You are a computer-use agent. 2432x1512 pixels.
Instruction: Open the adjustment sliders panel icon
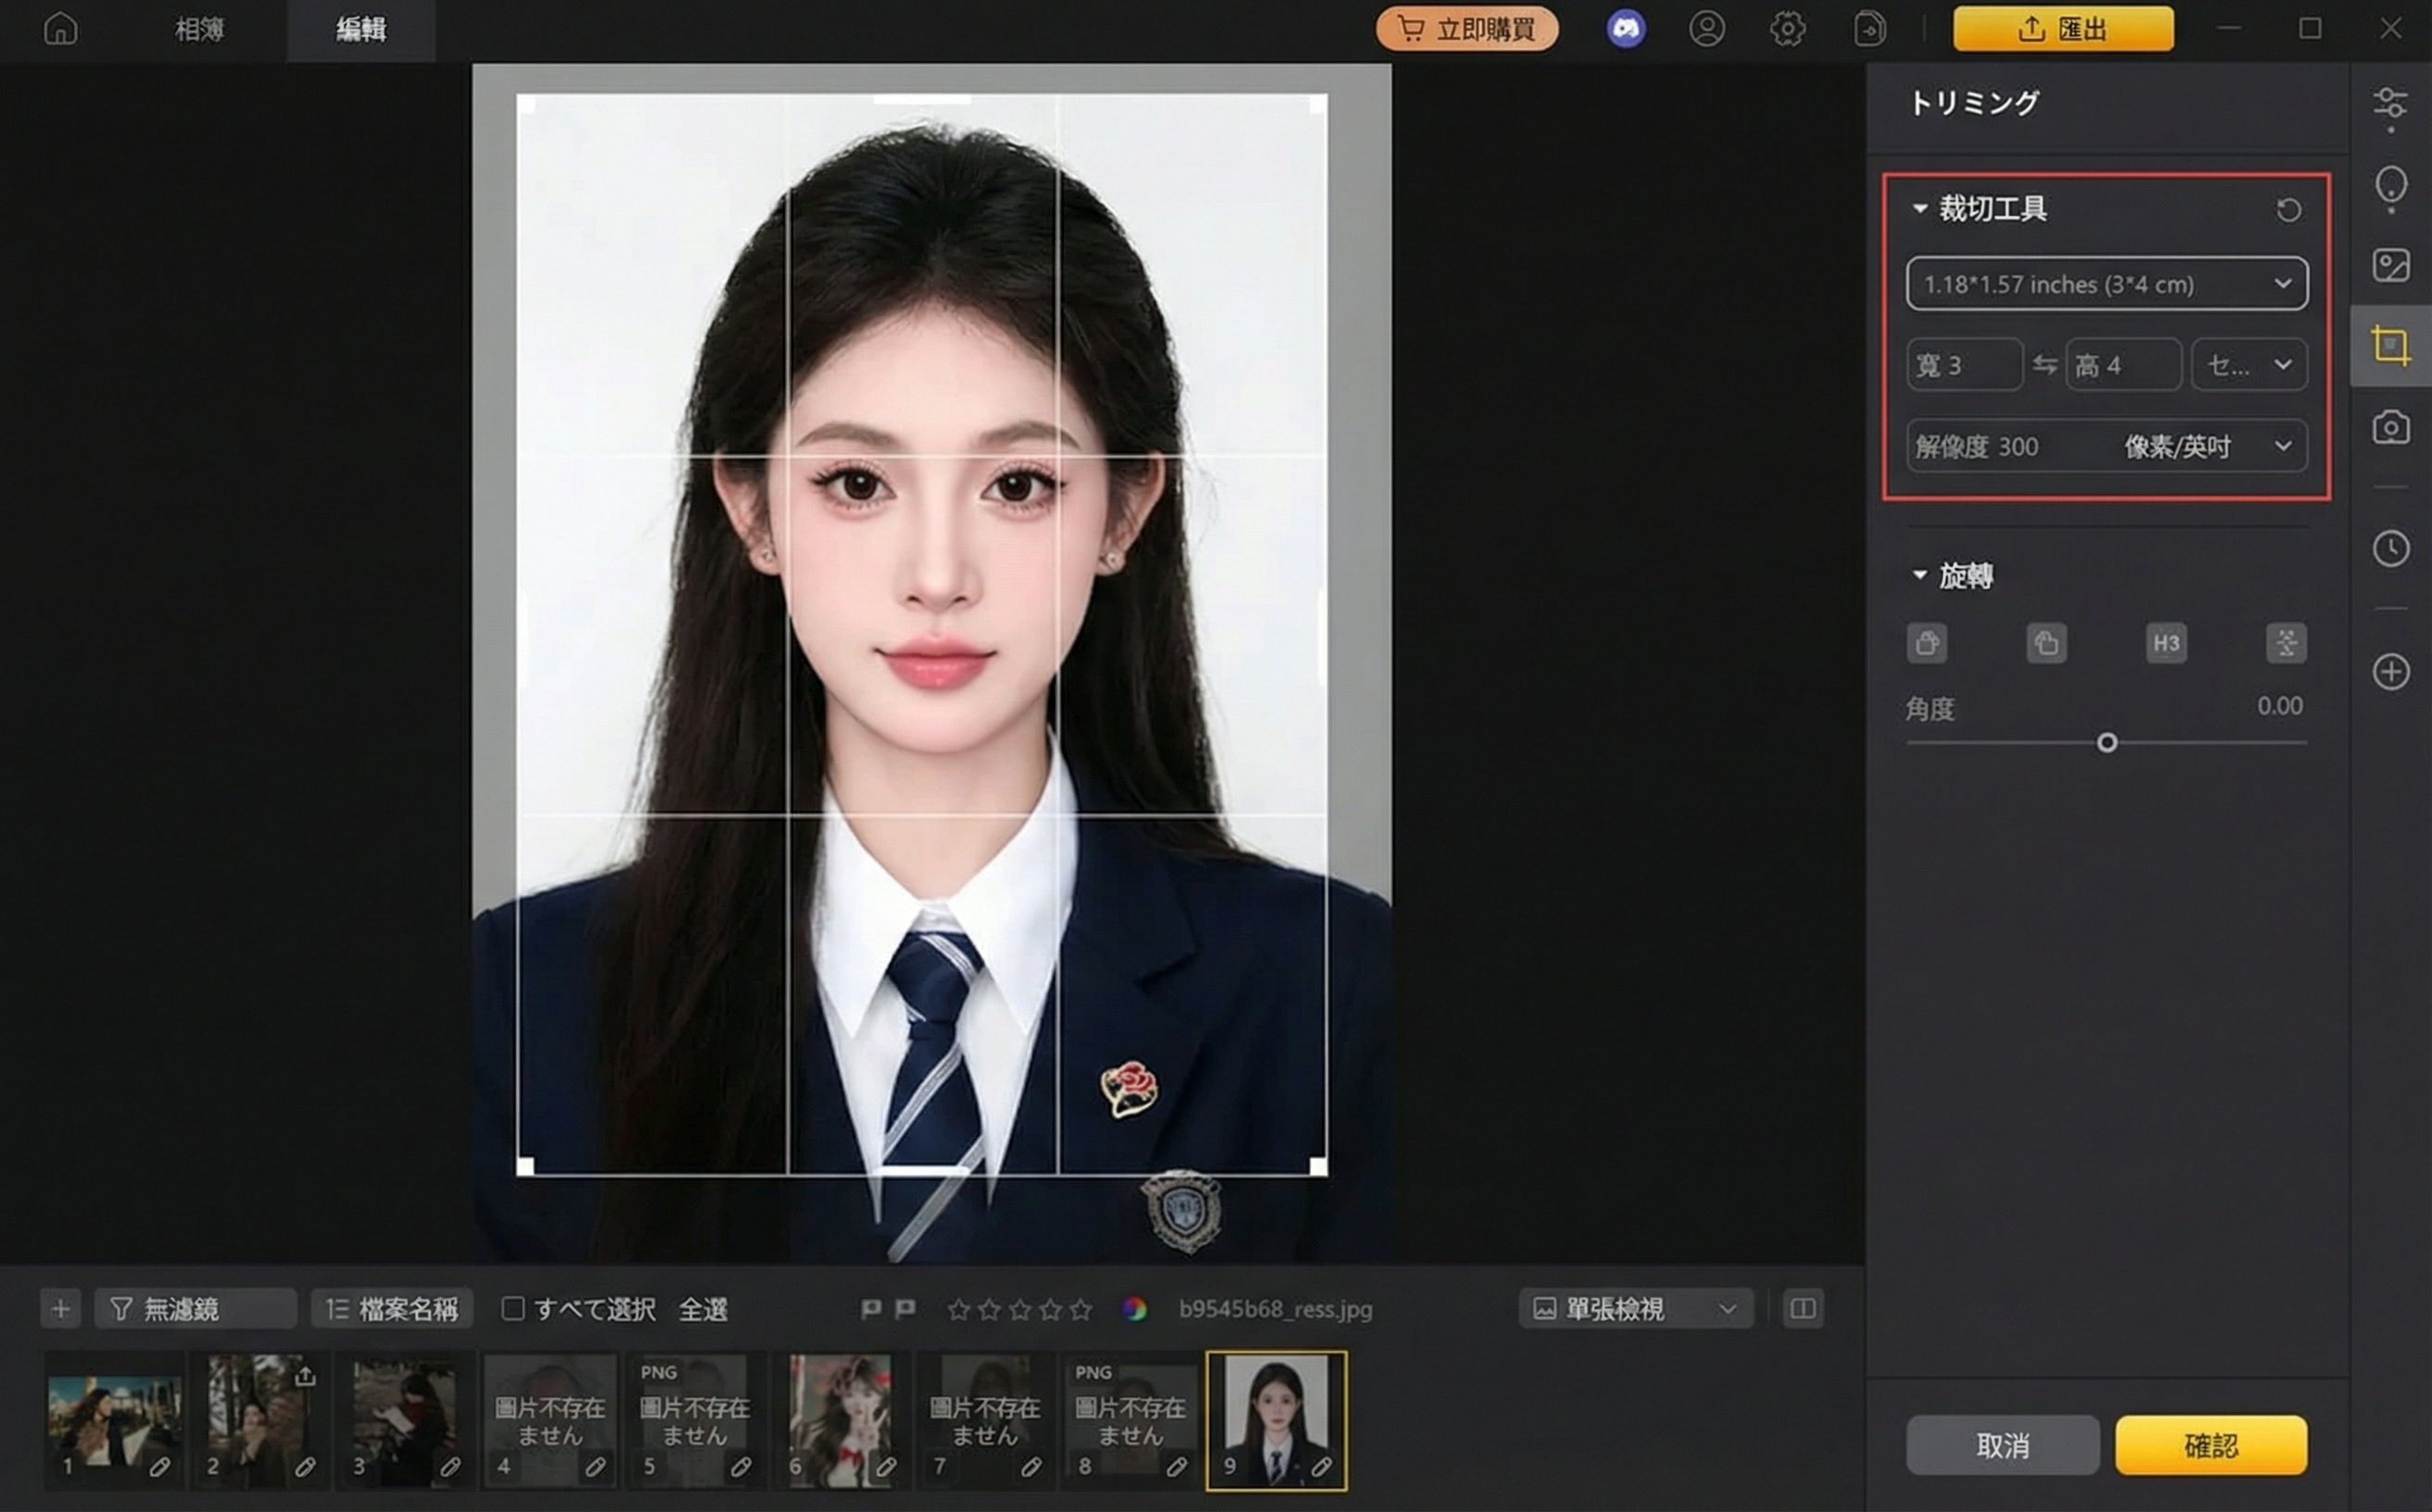point(2390,106)
